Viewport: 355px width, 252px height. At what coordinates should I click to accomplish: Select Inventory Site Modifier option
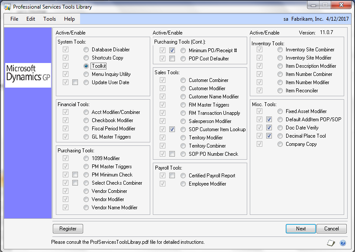tap(280, 58)
